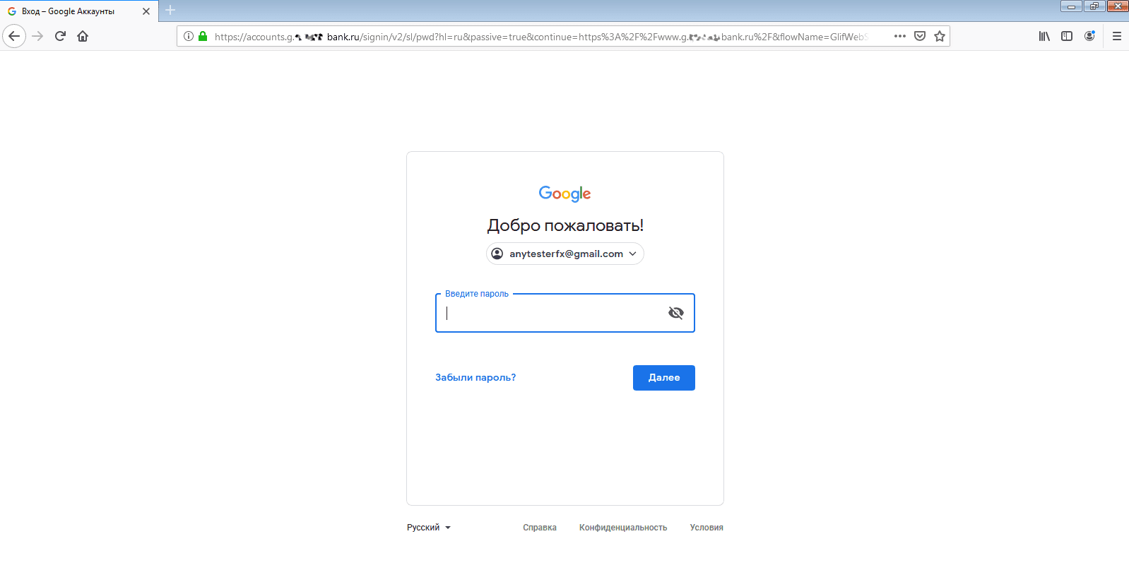1129x570 pixels.
Task: Click the blue 'Далее' button
Action: (664, 378)
